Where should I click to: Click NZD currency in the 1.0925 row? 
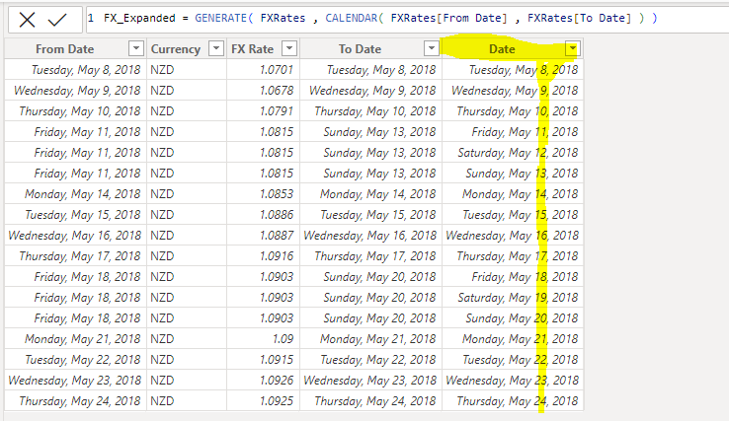coord(187,400)
